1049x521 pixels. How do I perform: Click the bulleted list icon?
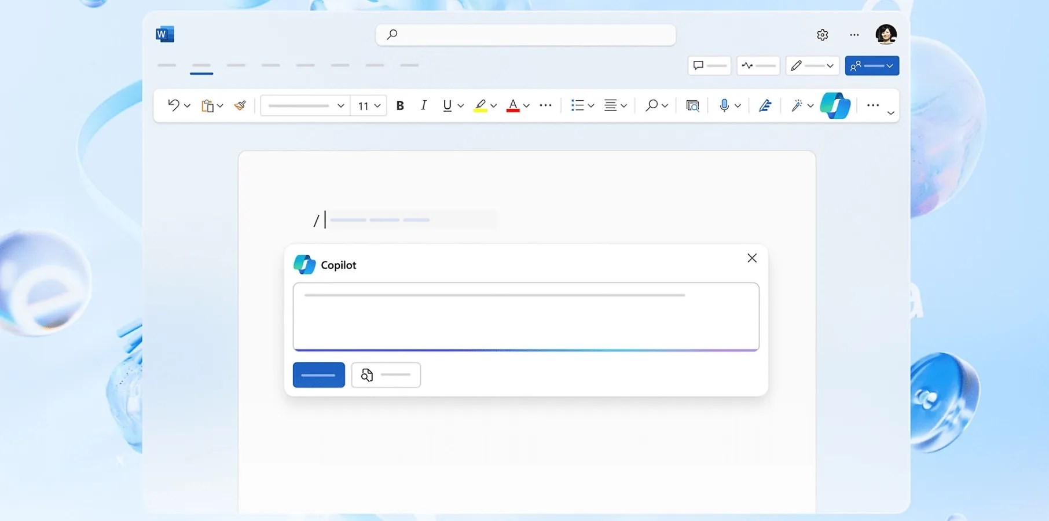[x=577, y=105]
